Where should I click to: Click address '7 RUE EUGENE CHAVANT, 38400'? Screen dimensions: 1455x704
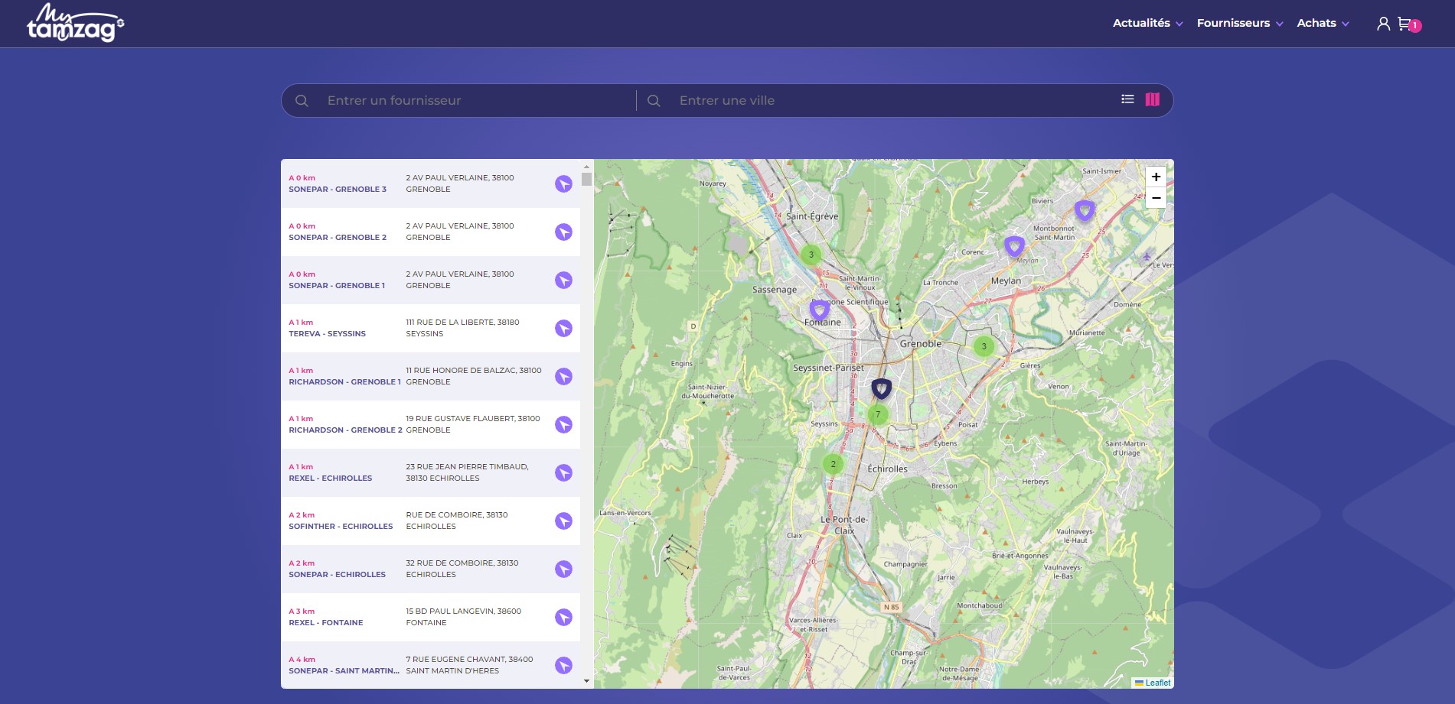pyautogui.click(x=469, y=660)
